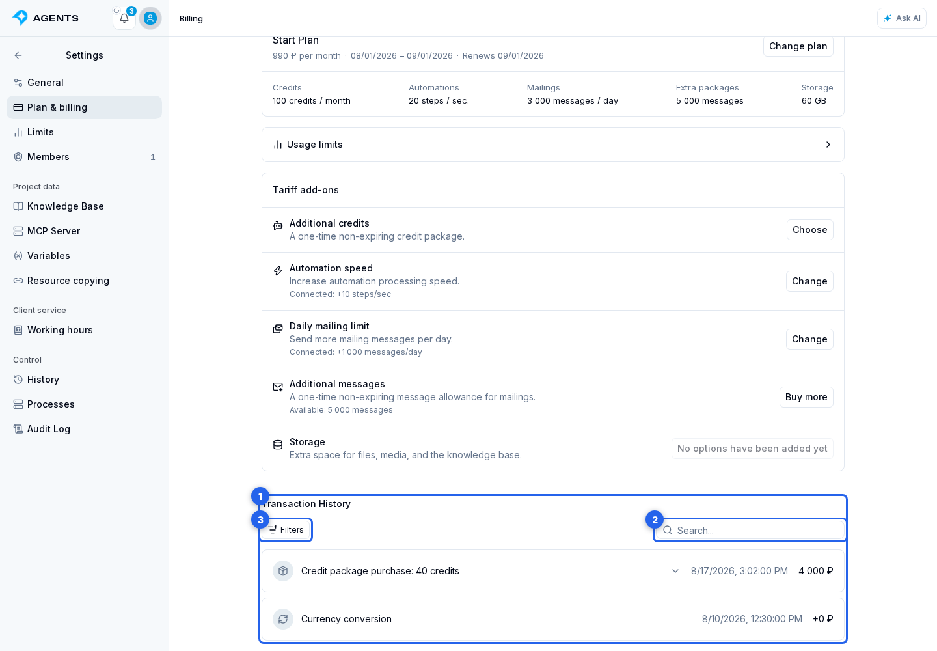Buy more Additional messages

point(806,397)
